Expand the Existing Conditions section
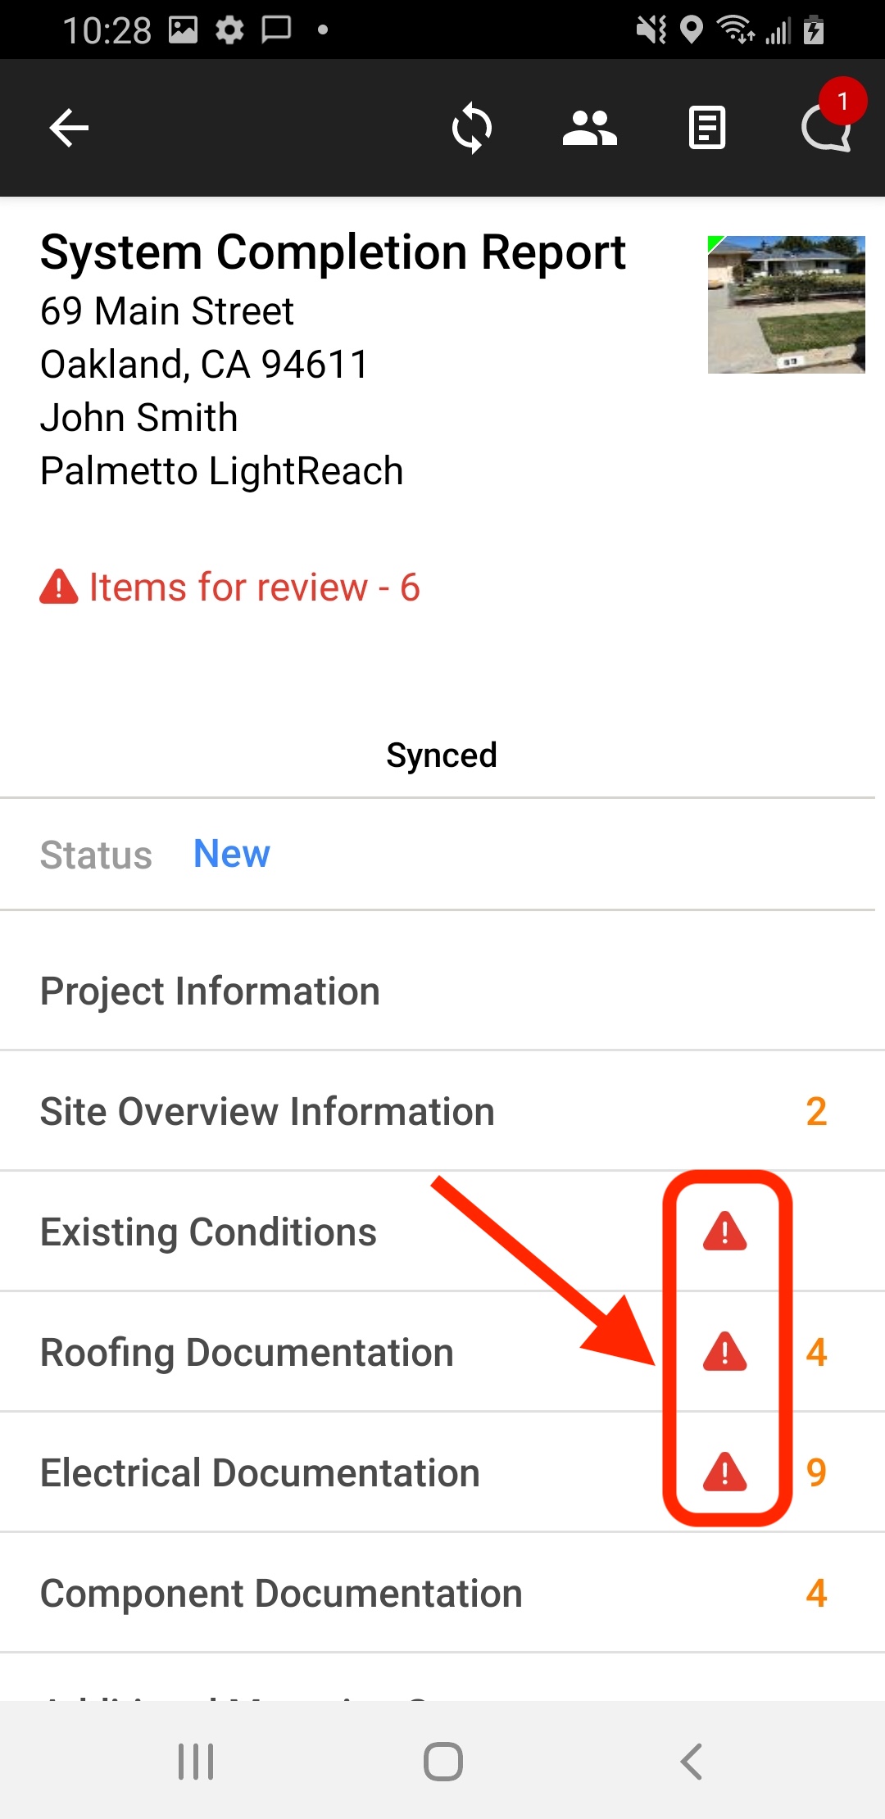Screen dimensions: 885x1819 (x=208, y=1232)
